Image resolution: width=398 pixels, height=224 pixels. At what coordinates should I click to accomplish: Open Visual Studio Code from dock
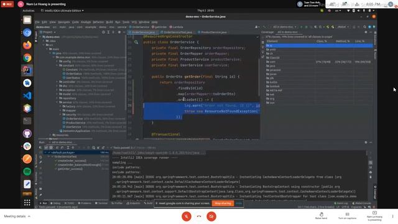(x=27, y=96)
